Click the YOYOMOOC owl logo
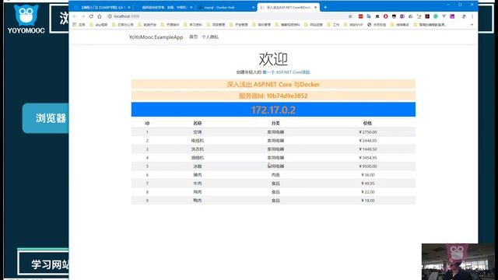Screen dimensions: 498x280 coord(26,19)
